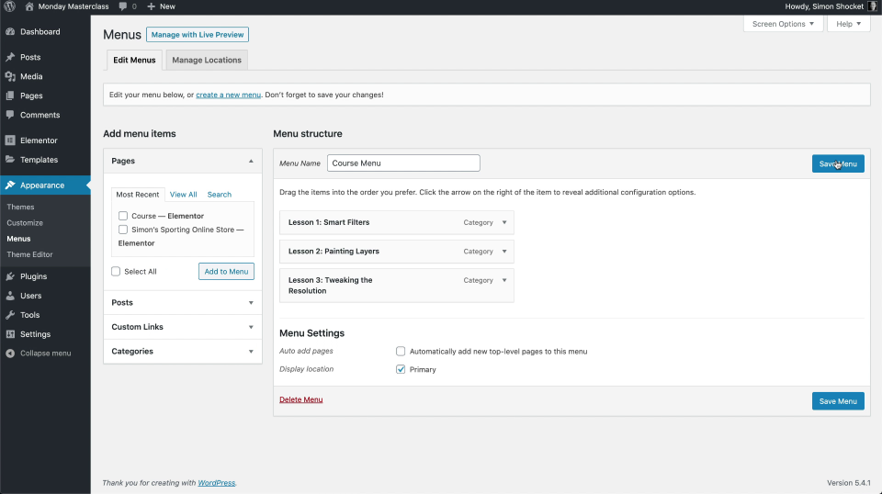Click the Manage with Live Preview button
The width and height of the screenshot is (882, 494).
(x=198, y=35)
